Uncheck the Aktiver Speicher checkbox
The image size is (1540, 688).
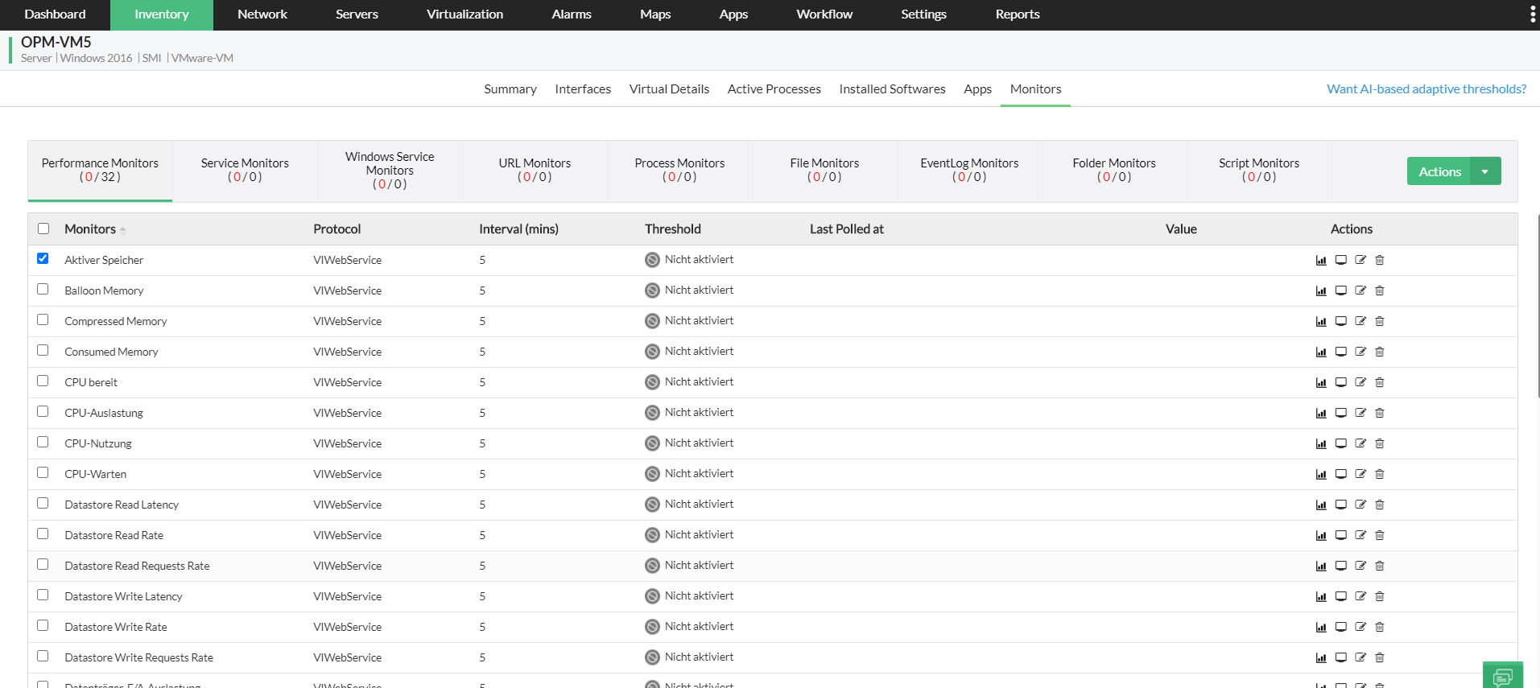click(43, 258)
